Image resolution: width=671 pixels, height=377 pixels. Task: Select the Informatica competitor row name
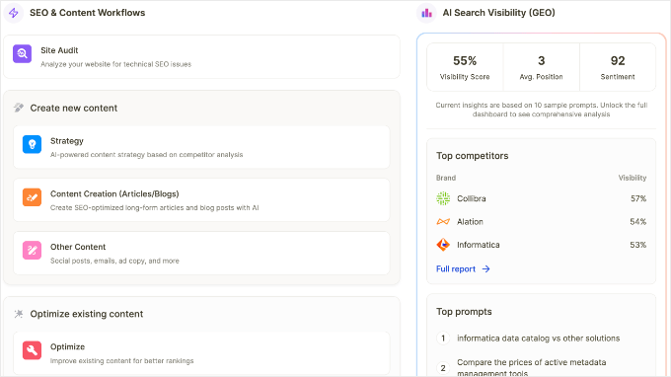(478, 245)
